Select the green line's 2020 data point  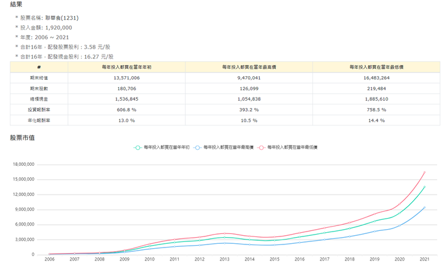click(400, 213)
